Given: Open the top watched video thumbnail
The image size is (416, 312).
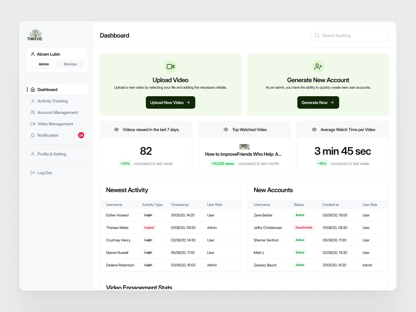Looking at the screenshot, I should click(244, 147).
